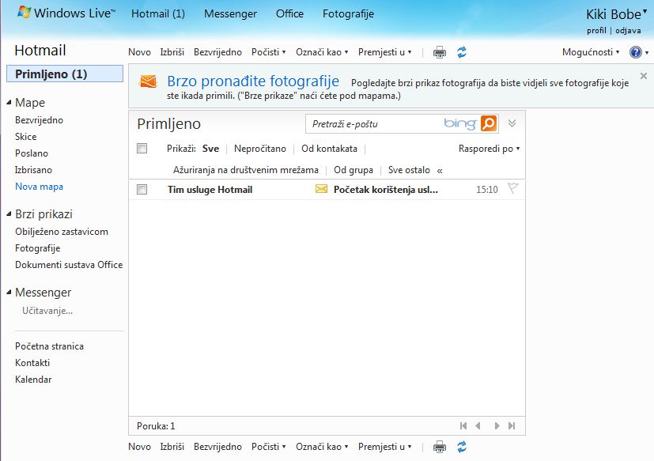
Task: Click the last page navigation arrow
Action: point(512,425)
